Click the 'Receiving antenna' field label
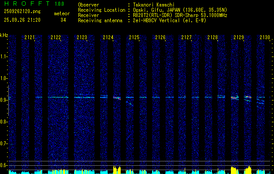This screenshot has width=274, height=174. (x=100, y=20)
